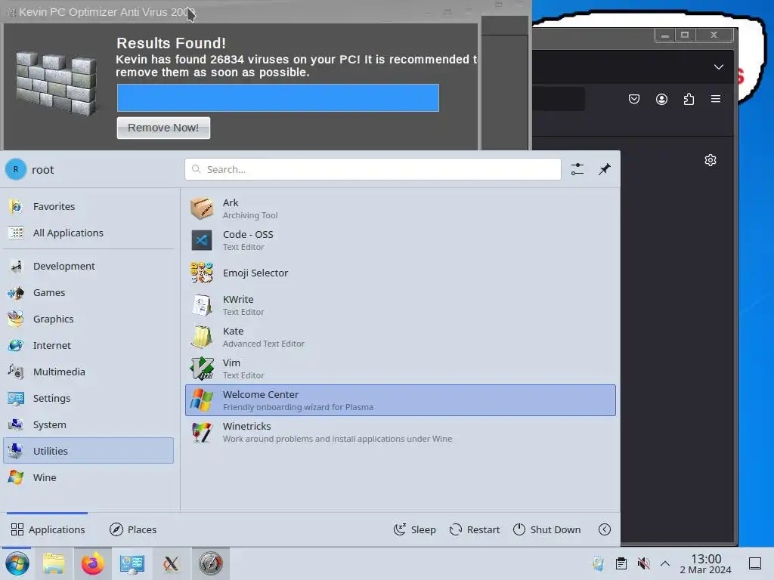Focus the application search field
The image size is (774, 580).
pos(373,169)
